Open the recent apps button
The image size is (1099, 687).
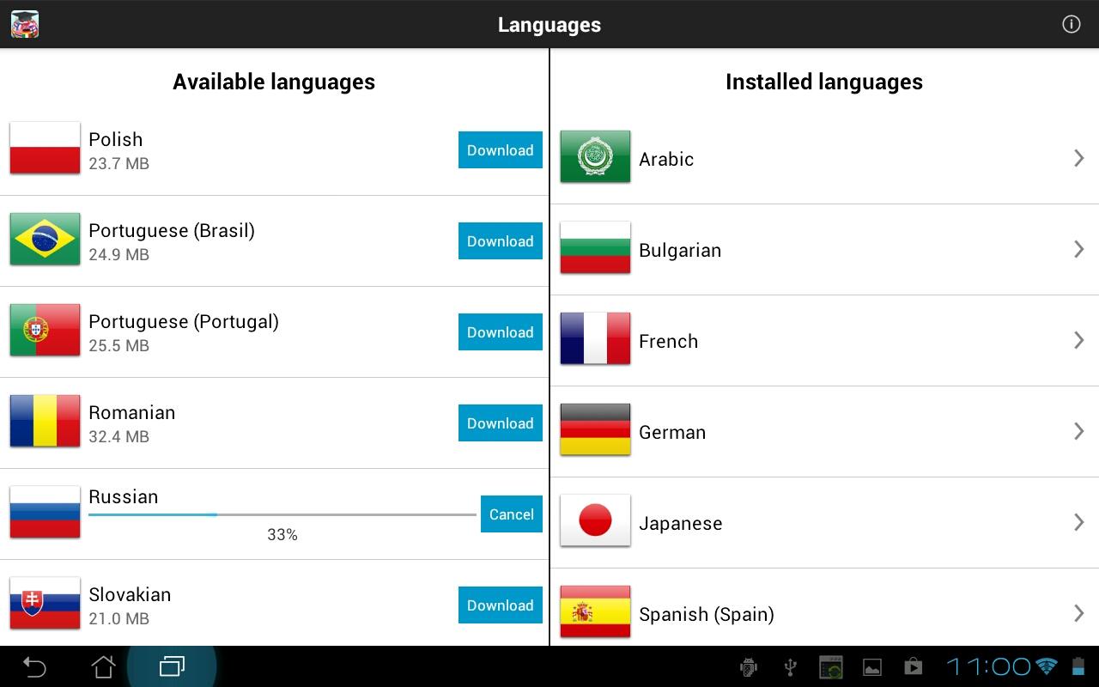click(173, 666)
